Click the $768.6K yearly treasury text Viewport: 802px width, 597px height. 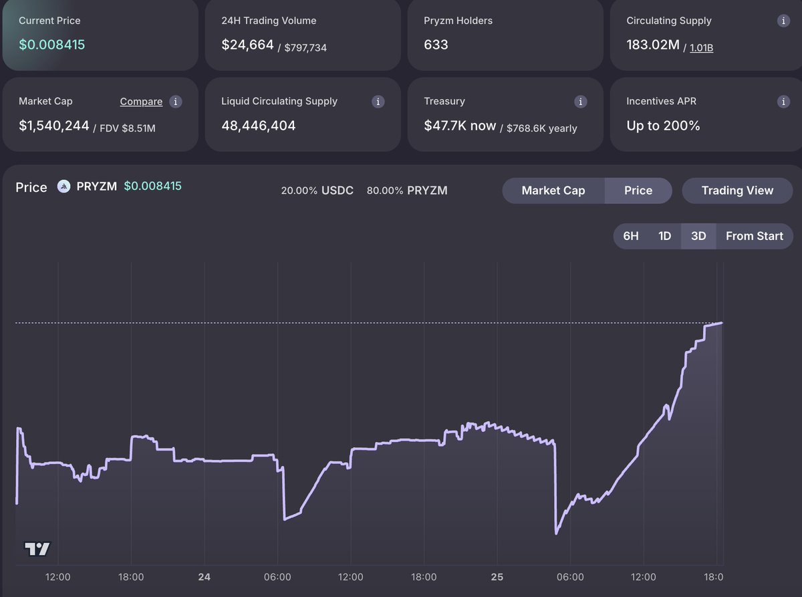[542, 128]
